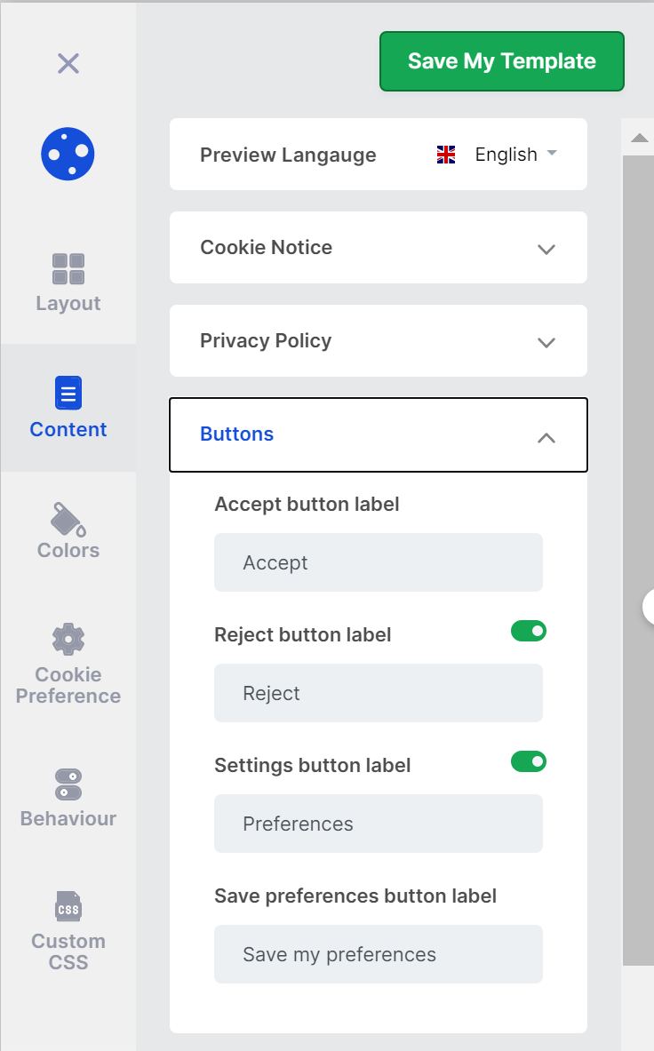Viewport: 654px width, 1051px height.
Task: Open the Layout grid icon
Action: 68,269
